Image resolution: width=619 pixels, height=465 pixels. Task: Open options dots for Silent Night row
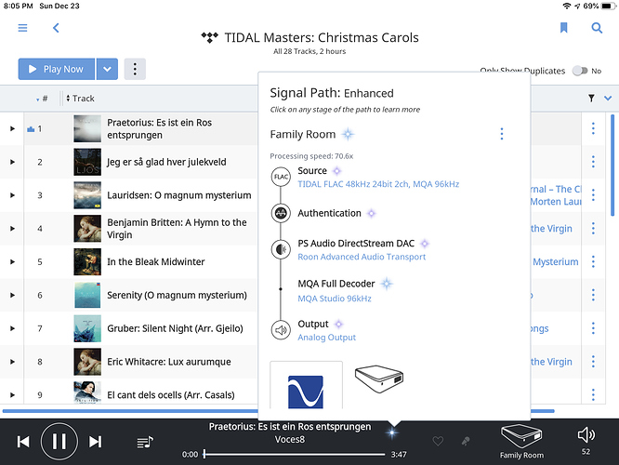(x=593, y=328)
